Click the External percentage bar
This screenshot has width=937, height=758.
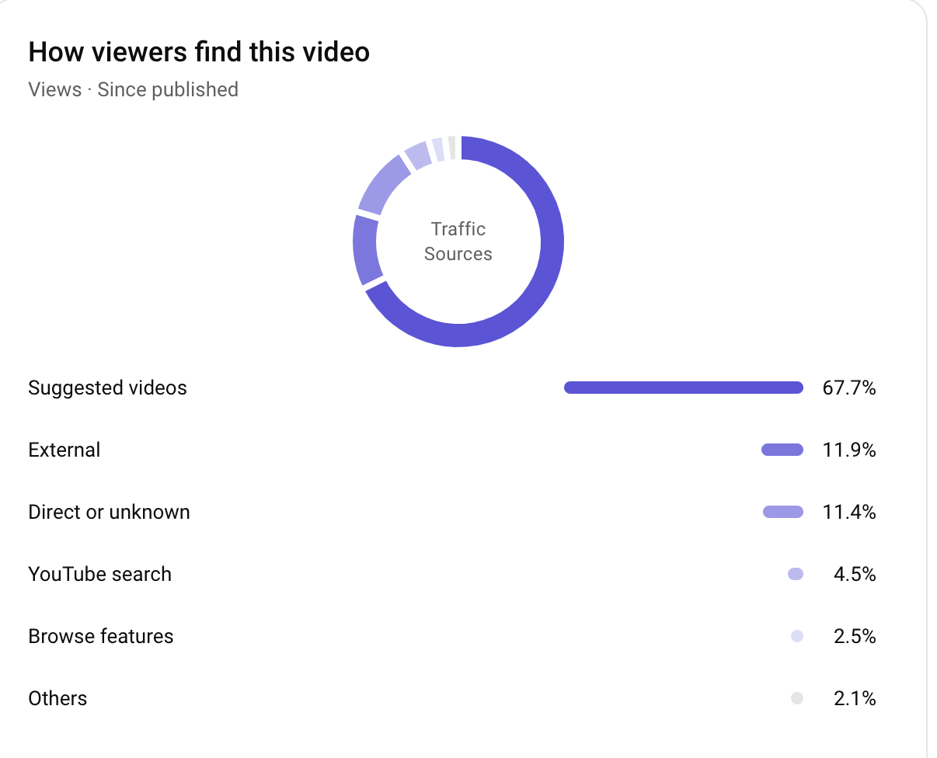pos(782,450)
